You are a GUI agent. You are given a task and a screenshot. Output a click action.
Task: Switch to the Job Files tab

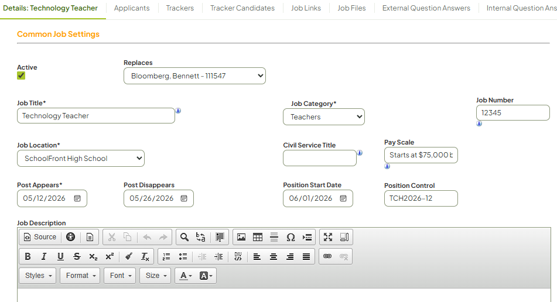point(351,8)
